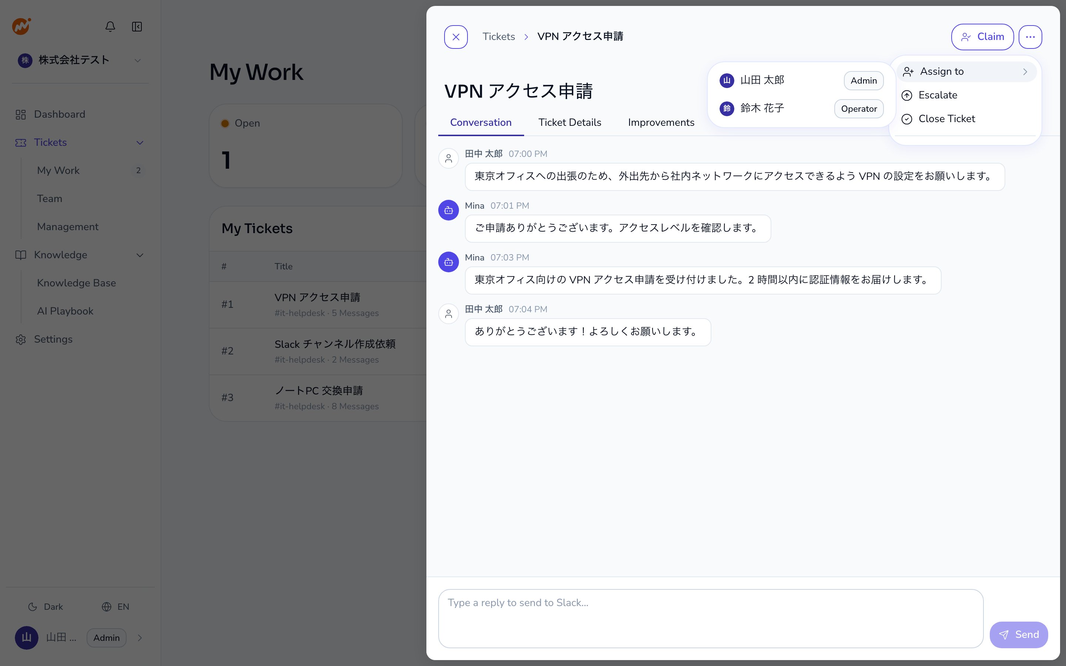The height and width of the screenshot is (666, 1066).
Task: Click the Admin badge in sidebar footer
Action: 107,638
